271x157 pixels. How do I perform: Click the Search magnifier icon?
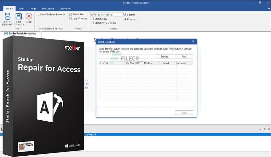[x=124, y=15]
